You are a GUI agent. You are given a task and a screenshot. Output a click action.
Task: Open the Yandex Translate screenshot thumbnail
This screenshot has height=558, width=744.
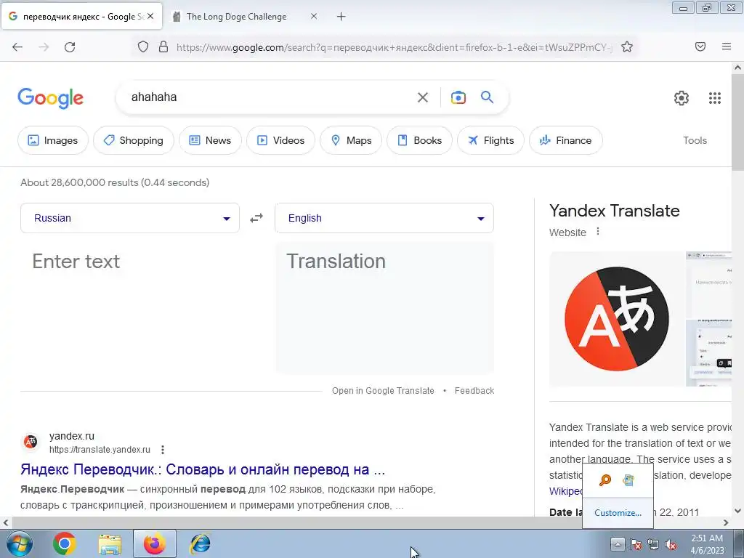[x=709, y=319]
